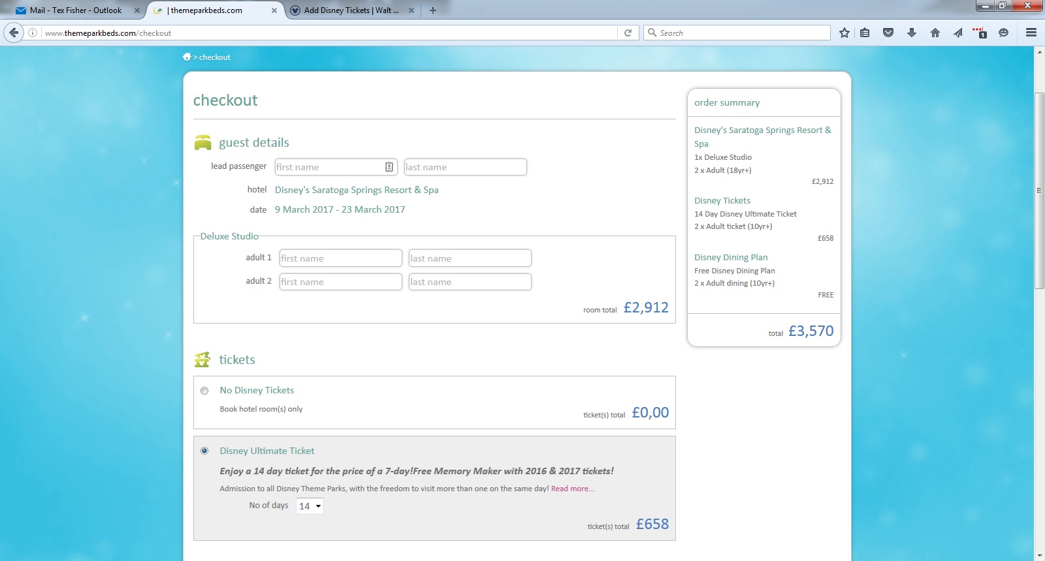The image size is (1045, 561).
Task: Click the home icon in the breadcrumb
Action: click(187, 57)
